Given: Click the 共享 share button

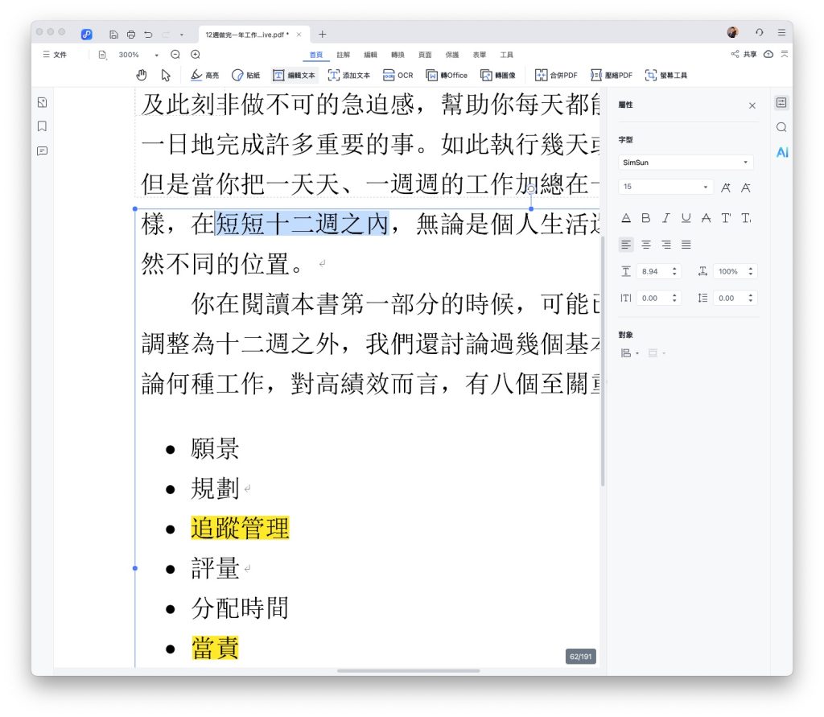Looking at the screenshot, I should pyautogui.click(x=744, y=55).
